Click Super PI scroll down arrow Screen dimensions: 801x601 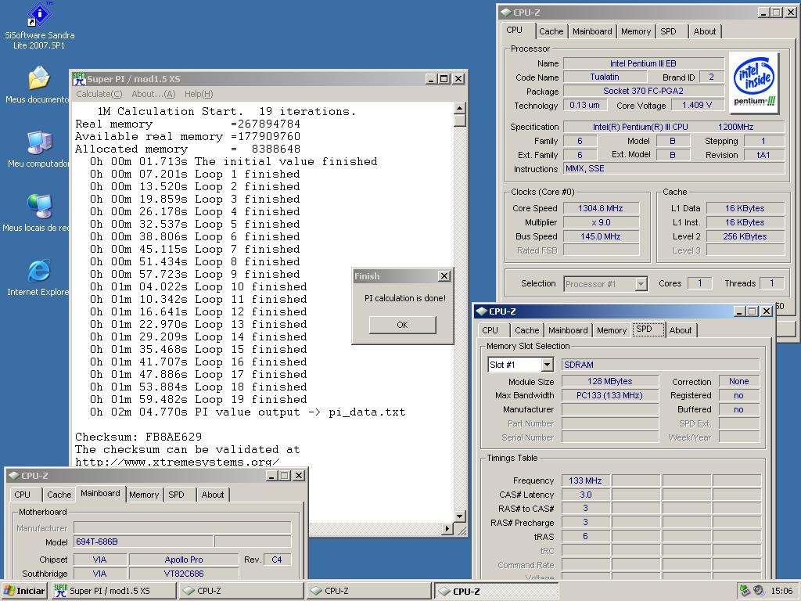coord(459,516)
